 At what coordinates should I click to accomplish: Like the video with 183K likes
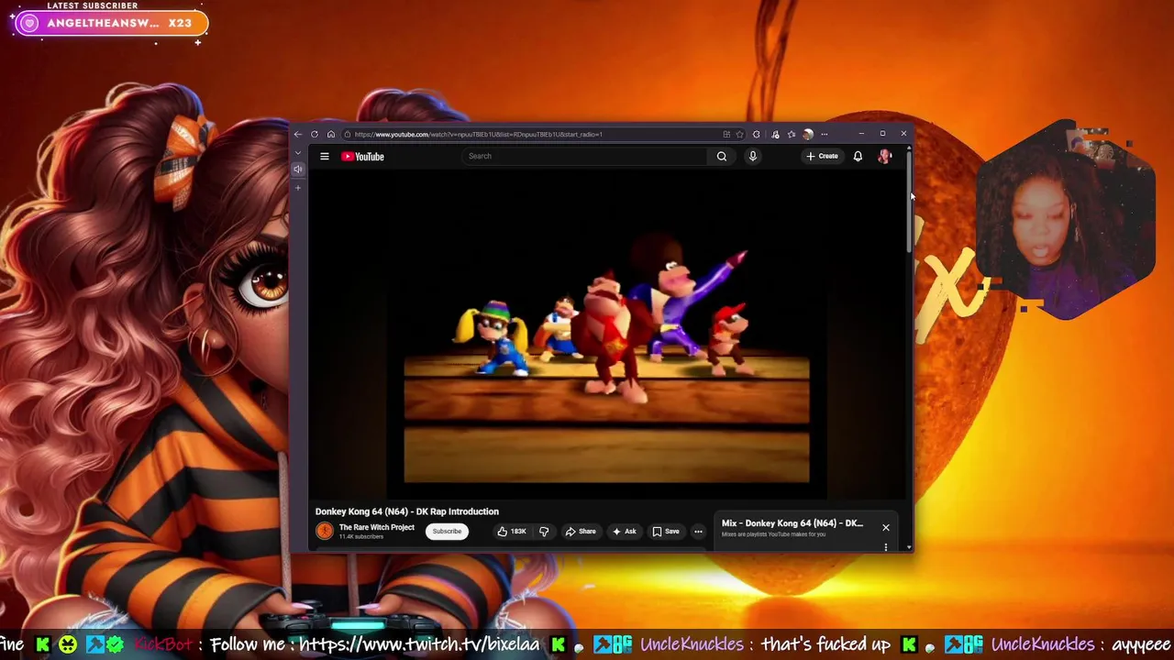point(512,532)
